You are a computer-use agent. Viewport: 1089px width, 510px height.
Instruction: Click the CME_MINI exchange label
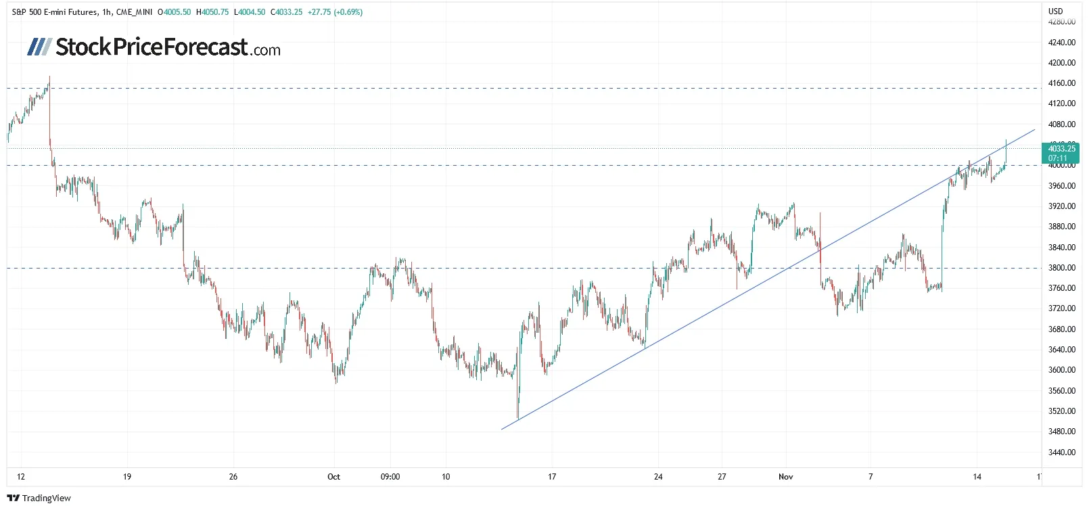[x=135, y=12]
